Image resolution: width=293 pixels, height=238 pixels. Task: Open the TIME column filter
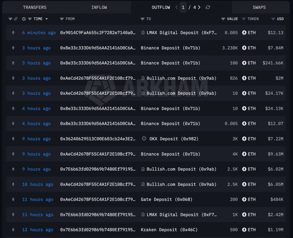click(x=30, y=19)
